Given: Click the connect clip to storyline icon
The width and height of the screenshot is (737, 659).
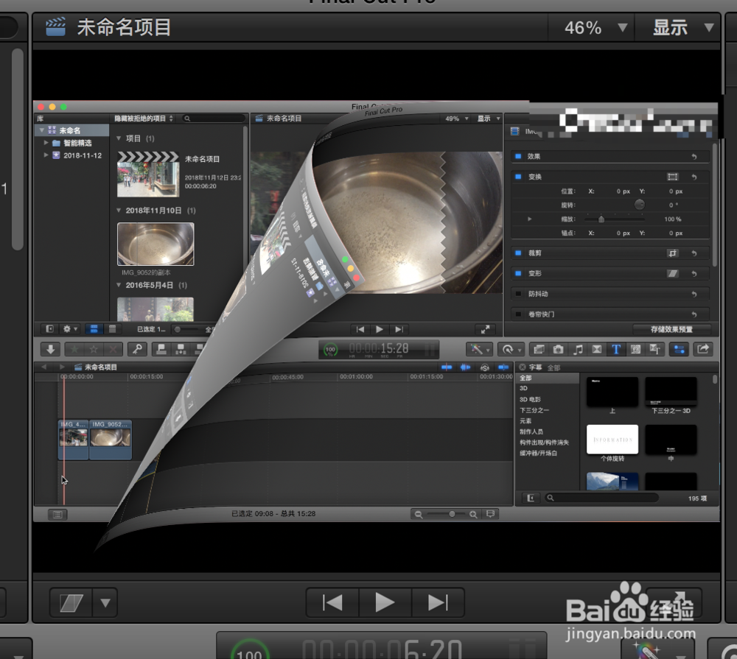Looking at the screenshot, I should coord(161,349).
